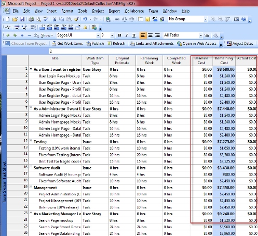Open the Collaborate menu
The image size is (258, 236).
pos(134,11)
